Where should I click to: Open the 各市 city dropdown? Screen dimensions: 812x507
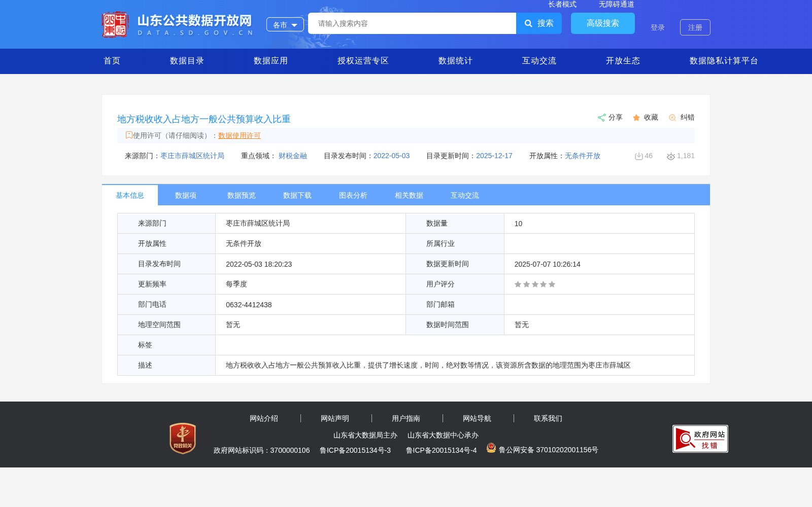pyautogui.click(x=285, y=24)
